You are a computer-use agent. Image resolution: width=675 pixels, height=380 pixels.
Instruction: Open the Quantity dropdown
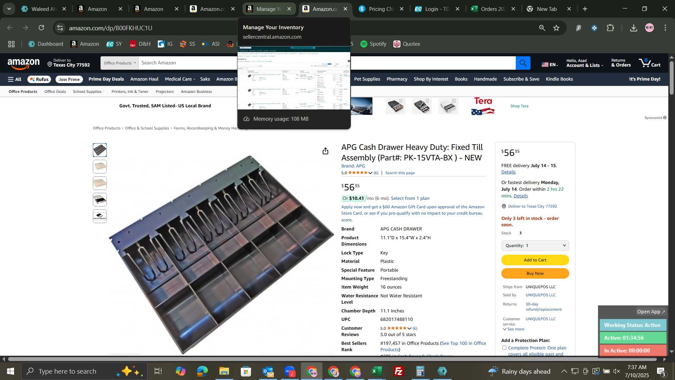535,246
